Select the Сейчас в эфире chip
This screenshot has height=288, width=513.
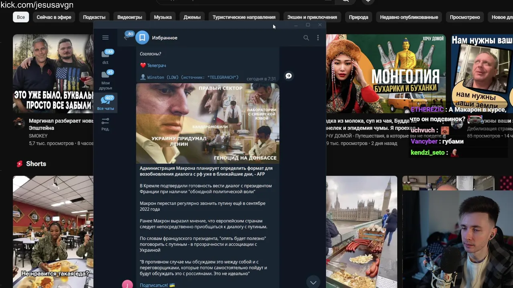point(54,17)
